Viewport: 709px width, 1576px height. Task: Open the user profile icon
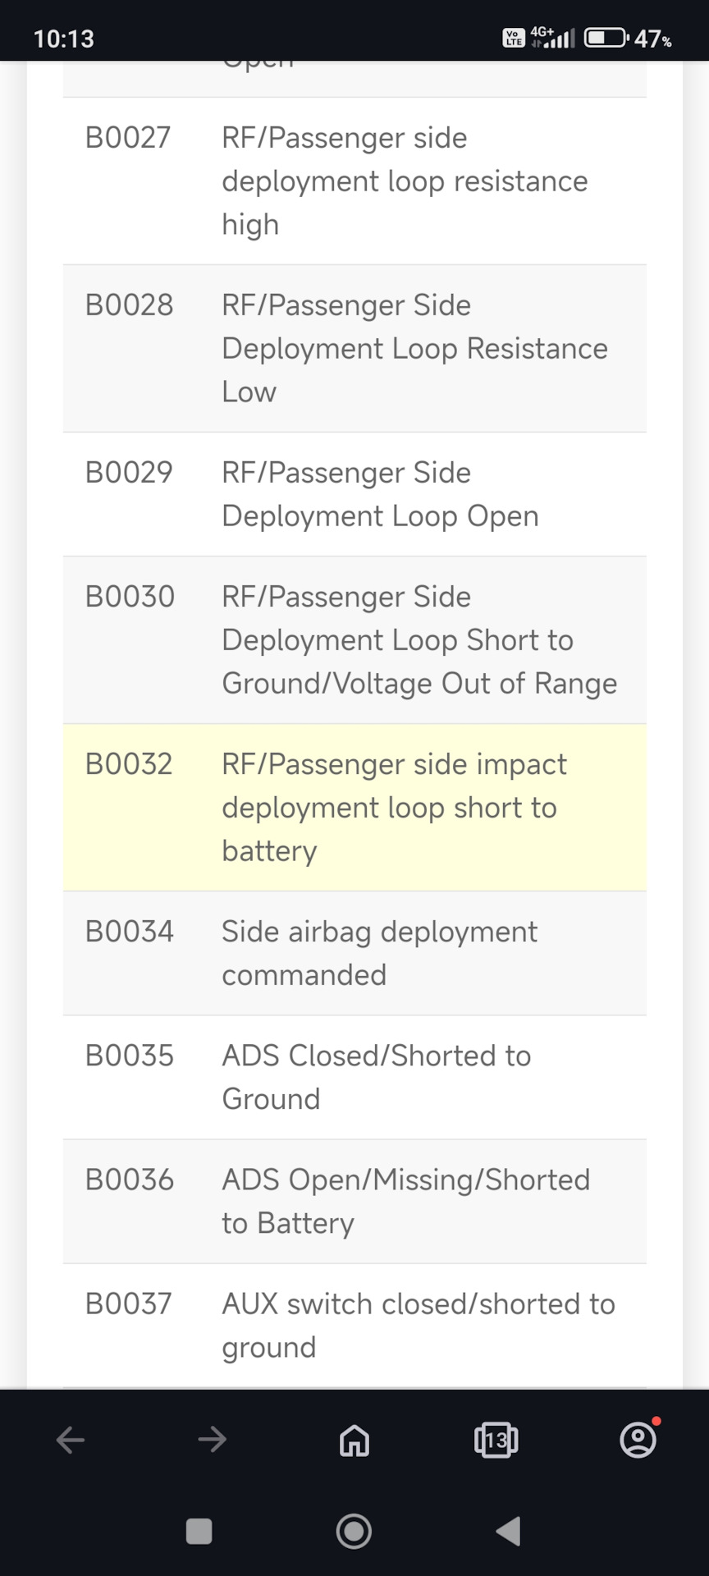tap(638, 1440)
